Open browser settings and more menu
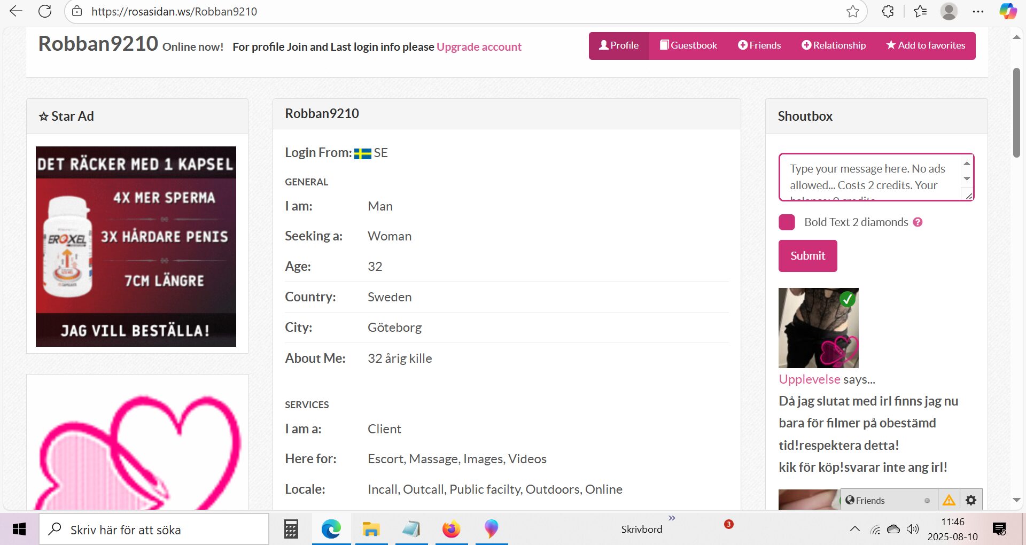 (978, 11)
